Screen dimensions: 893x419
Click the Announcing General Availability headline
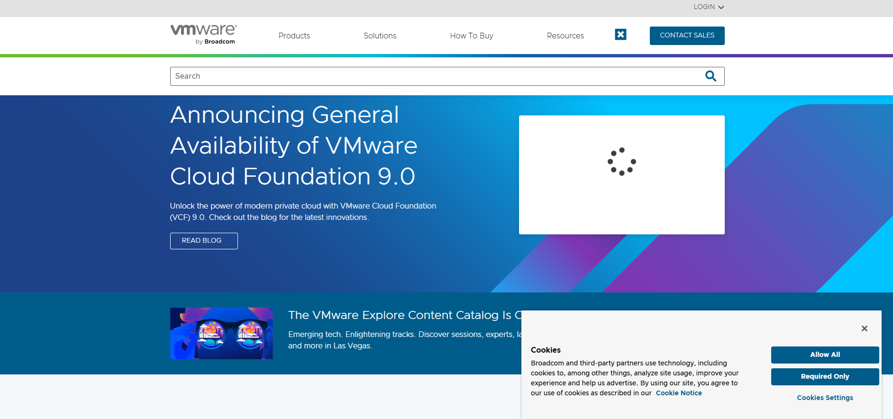point(294,146)
